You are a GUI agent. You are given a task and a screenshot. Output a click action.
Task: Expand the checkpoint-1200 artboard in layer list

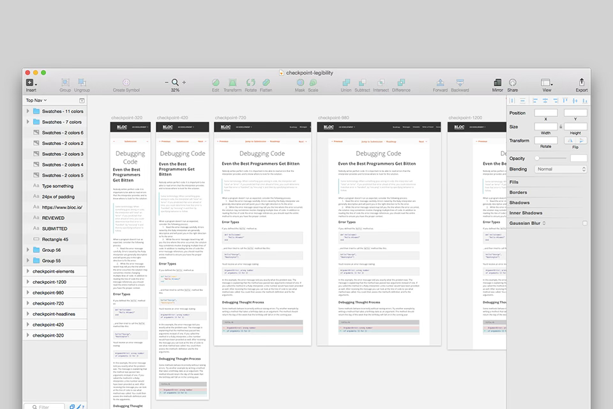27,282
